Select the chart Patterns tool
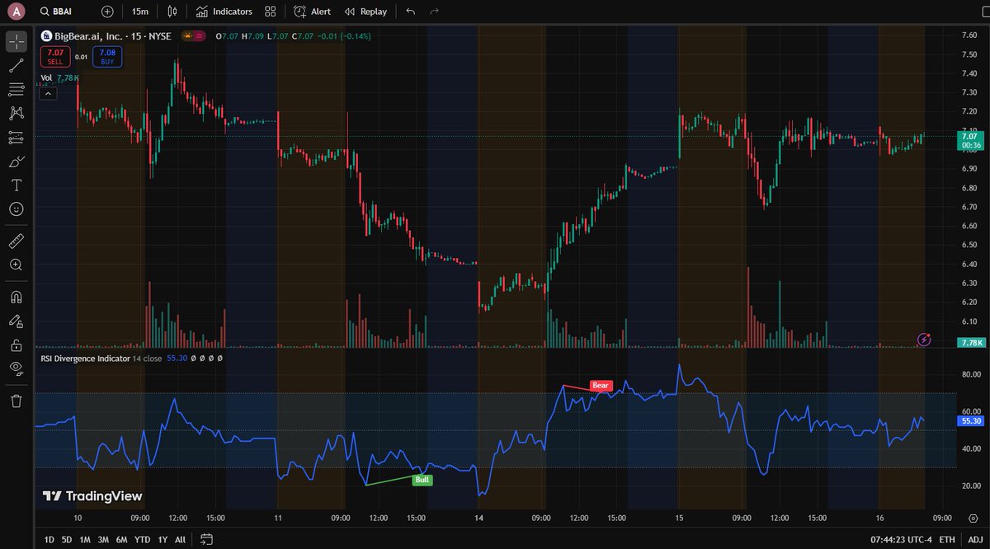Viewport: 990px width, 549px height. [16, 113]
